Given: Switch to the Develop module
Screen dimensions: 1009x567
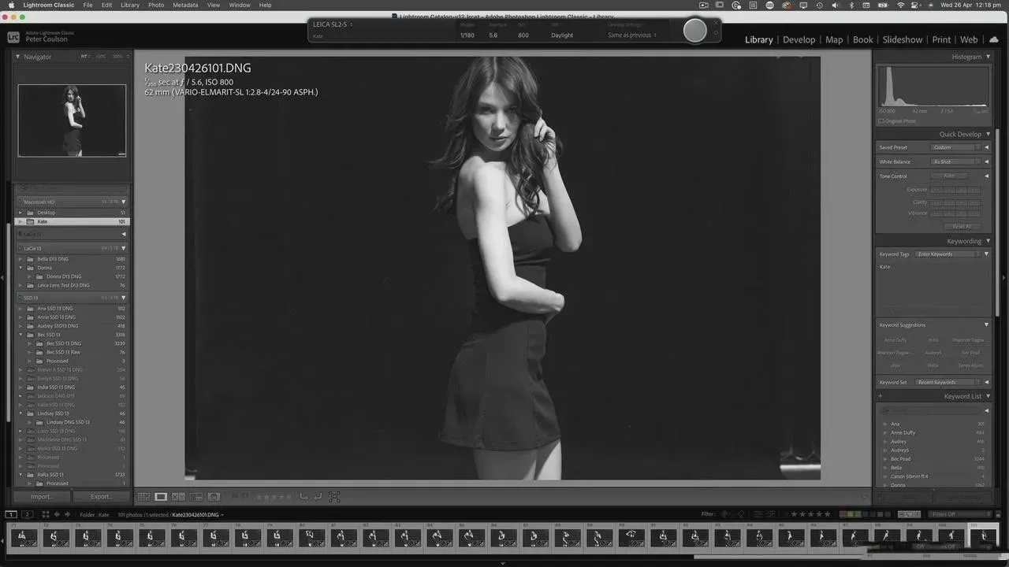Looking at the screenshot, I should pos(799,39).
